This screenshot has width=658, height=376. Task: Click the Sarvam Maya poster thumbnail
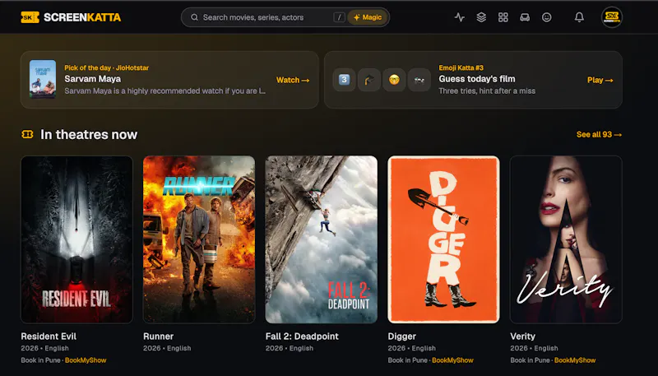(43, 79)
